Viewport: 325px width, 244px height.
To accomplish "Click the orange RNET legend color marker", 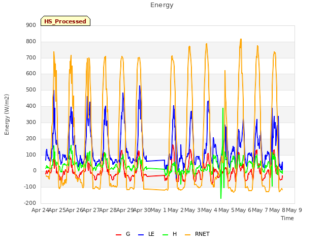I will (x=187, y=235).
